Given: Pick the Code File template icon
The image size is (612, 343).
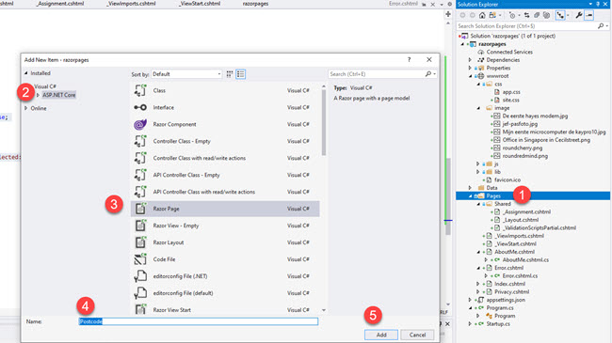Looking at the screenshot, I should tap(140, 259).
